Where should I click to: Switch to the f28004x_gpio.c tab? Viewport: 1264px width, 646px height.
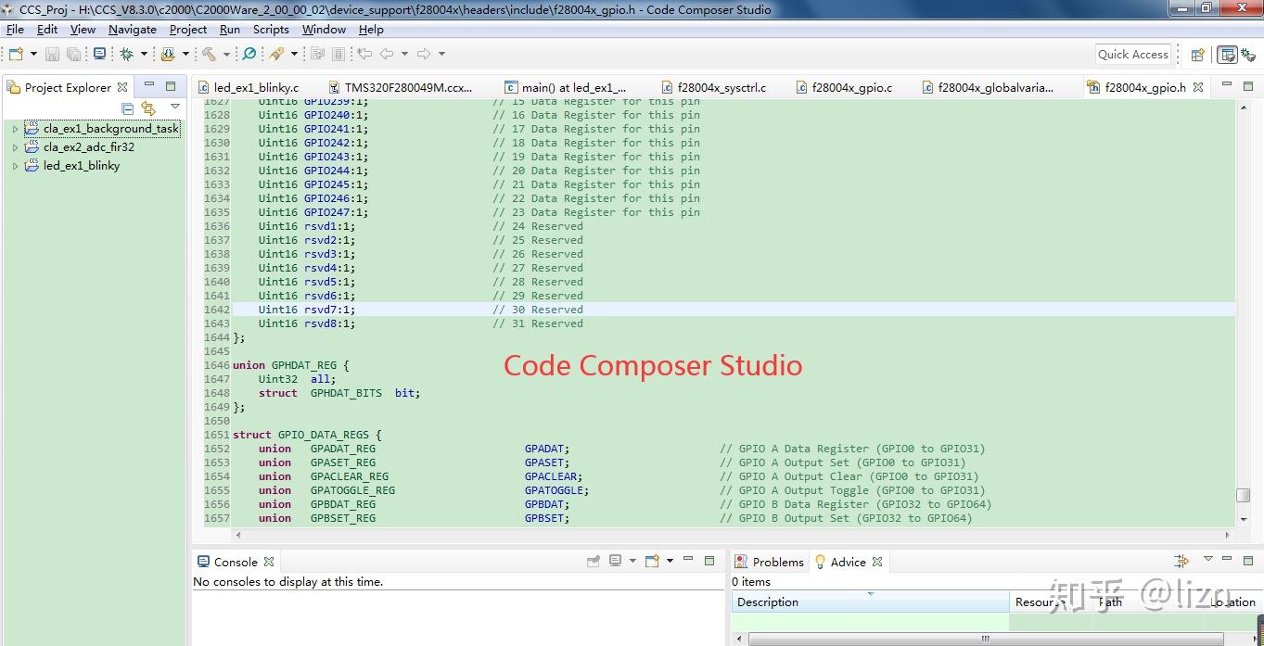click(844, 87)
